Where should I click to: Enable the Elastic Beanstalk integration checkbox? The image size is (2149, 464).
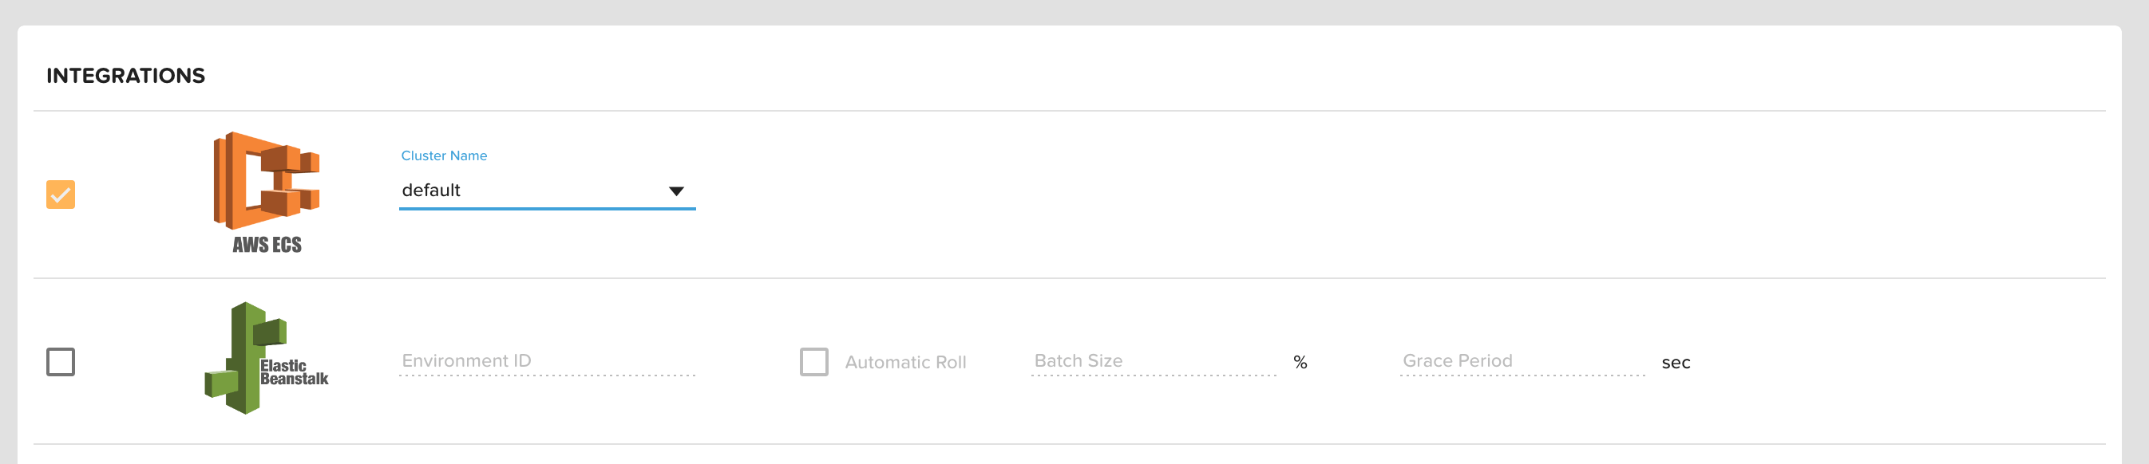[x=60, y=361]
